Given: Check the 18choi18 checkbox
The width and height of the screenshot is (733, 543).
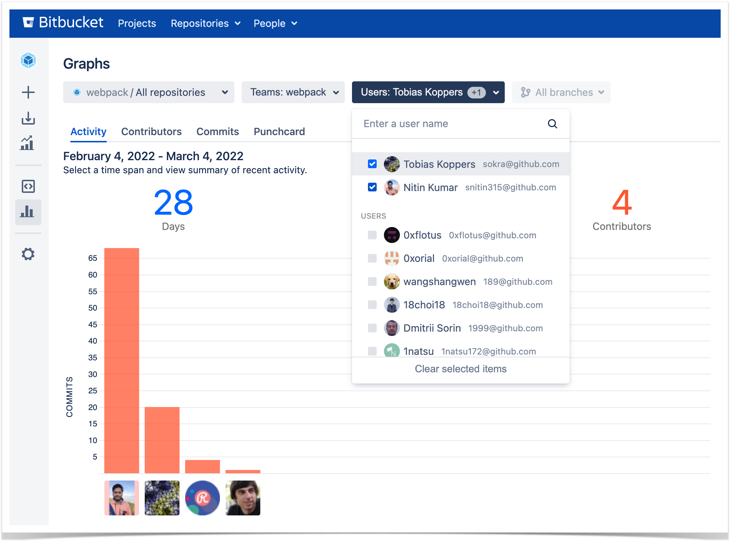Looking at the screenshot, I should click(372, 305).
